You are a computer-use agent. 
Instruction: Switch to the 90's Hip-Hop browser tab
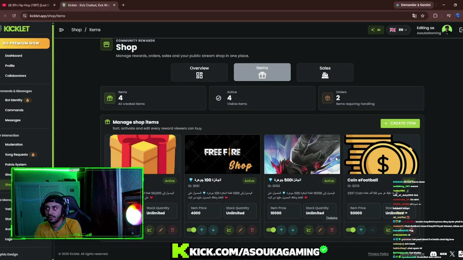pyautogui.click(x=29, y=5)
